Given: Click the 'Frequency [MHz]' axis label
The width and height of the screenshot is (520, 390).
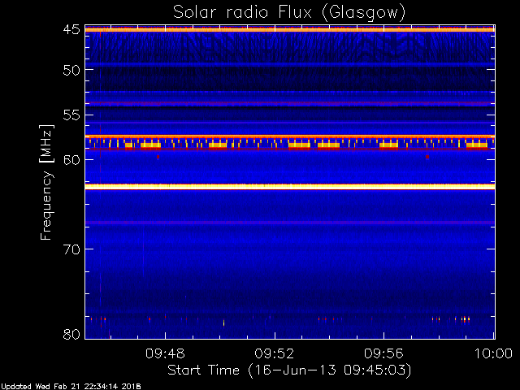Looking at the screenshot, I should 46,182.
